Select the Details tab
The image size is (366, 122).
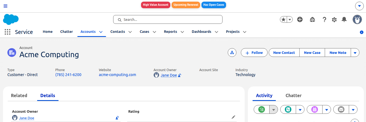[48, 95]
